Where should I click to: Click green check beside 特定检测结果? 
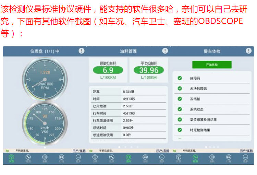(x=180, y=130)
